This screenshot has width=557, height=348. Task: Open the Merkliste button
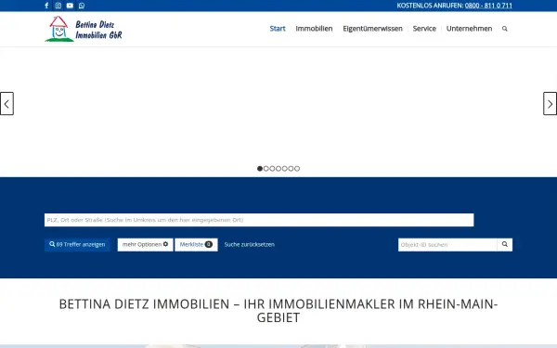[x=196, y=245]
